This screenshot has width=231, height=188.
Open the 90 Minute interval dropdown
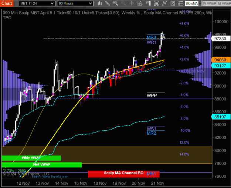[x=75, y=3]
